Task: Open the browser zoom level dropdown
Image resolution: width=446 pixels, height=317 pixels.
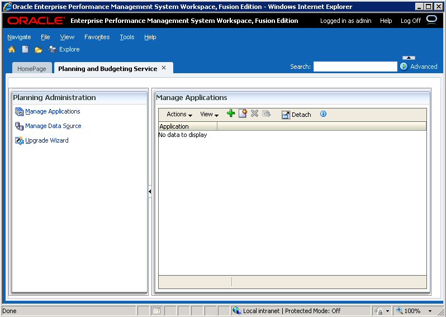Action: [430, 311]
